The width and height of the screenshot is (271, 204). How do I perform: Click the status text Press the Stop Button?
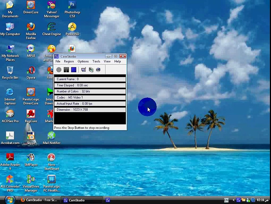(x=82, y=128)
